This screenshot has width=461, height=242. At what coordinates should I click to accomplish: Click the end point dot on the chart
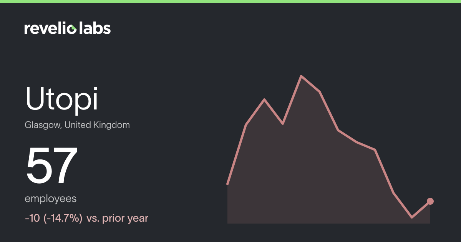click(x=430, y=201)
